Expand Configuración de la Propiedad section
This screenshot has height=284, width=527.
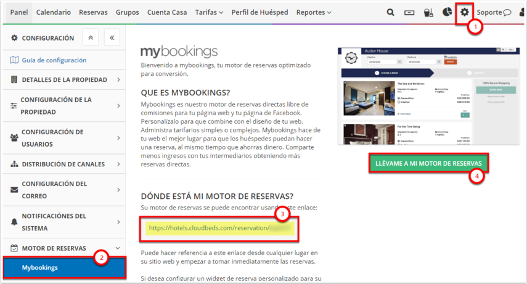point(64,106)
